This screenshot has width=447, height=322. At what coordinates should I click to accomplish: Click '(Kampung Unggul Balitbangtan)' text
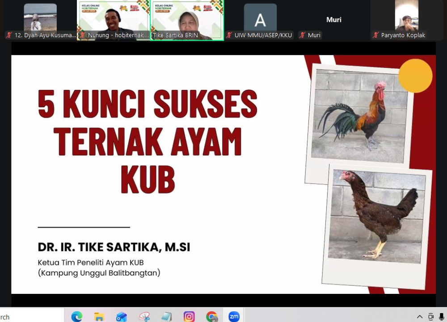click(x=99, y=273)
